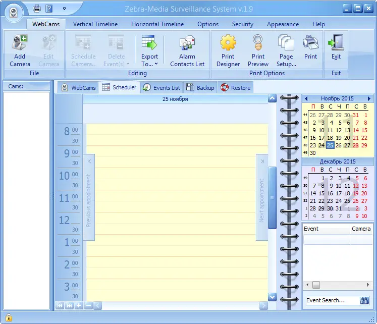Click the Ноябрь 2015 month header
377x324 pixels.
tap(337, 98)
